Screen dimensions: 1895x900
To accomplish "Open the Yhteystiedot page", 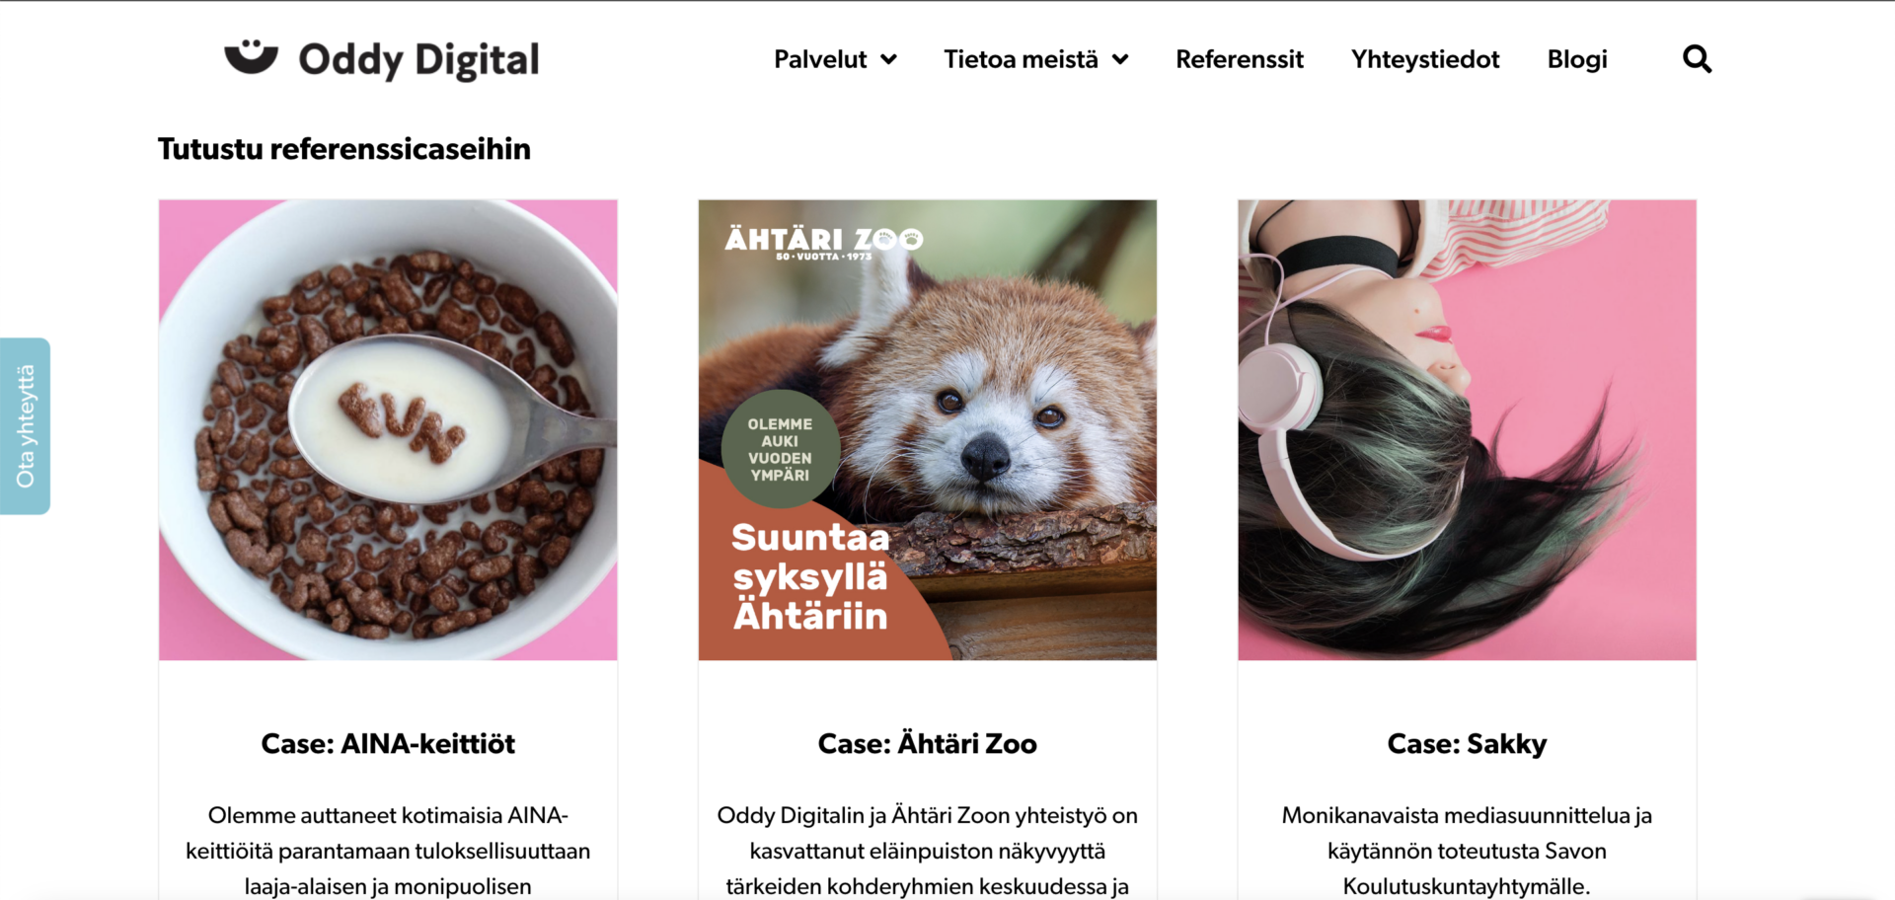I will pyautogui.click(x=1425, y=59).
